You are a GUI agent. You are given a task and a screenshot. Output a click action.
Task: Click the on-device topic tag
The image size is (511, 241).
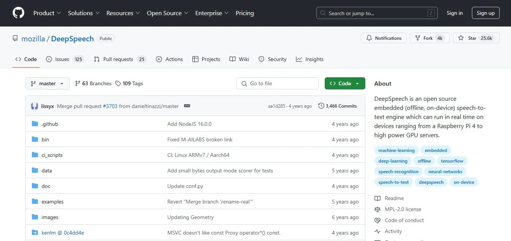(x=464, y=182)
